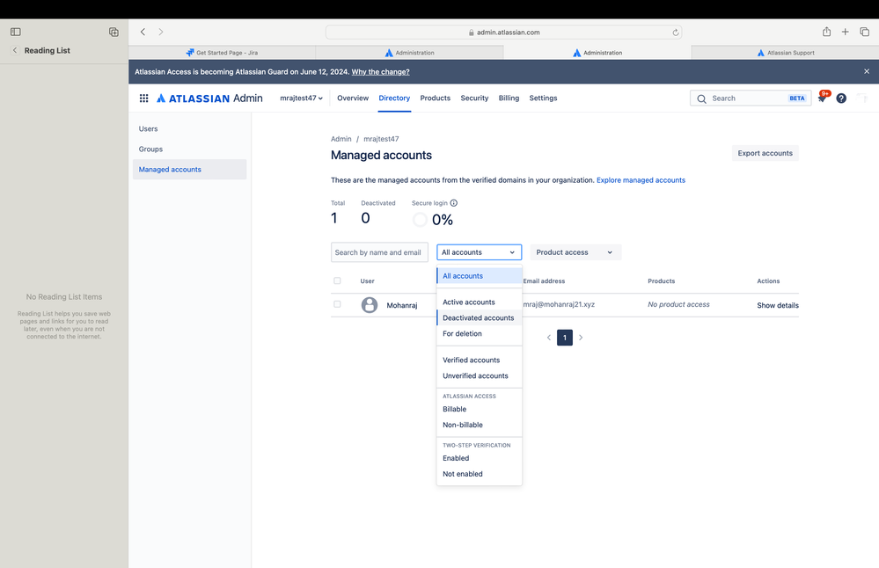
Task: Click Mohanraj's user avatar icon
Action: (x=370, y=305)
